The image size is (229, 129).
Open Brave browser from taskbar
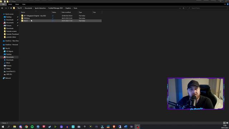click(114, 126)
